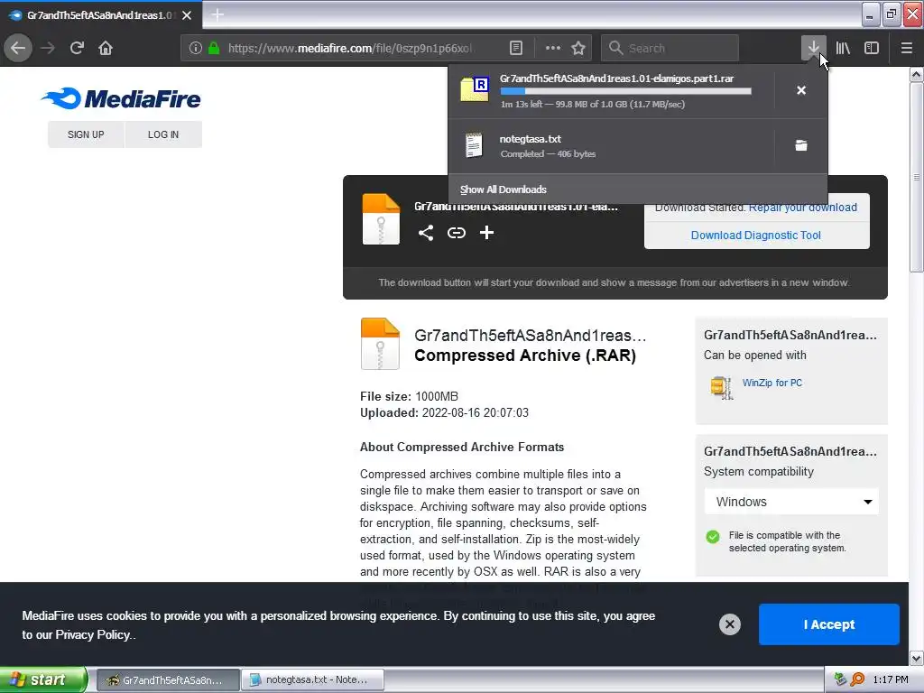Toggle reader view in address bar

515,48
